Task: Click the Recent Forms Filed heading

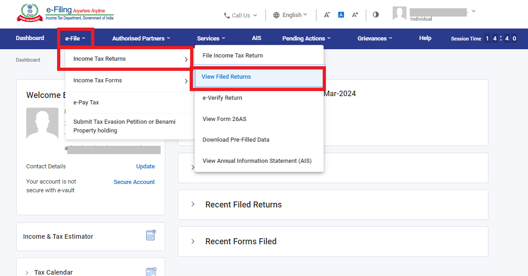Action: (241, 241)
